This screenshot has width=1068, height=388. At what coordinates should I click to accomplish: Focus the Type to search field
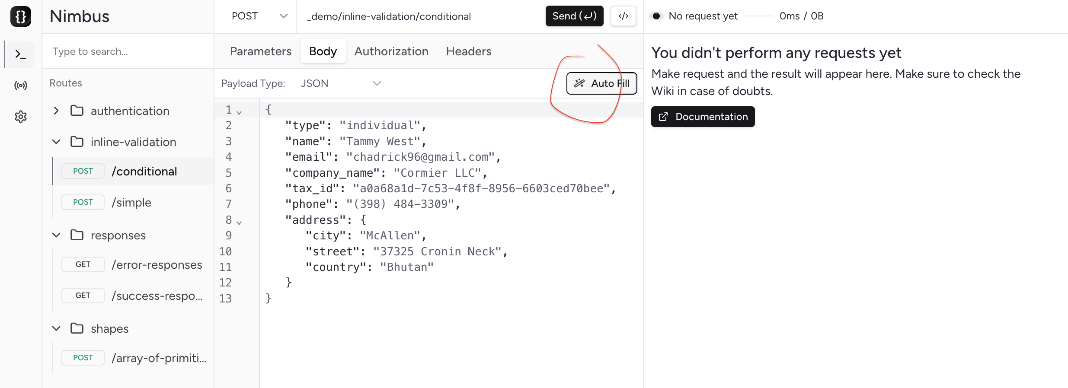pos(128,51)
